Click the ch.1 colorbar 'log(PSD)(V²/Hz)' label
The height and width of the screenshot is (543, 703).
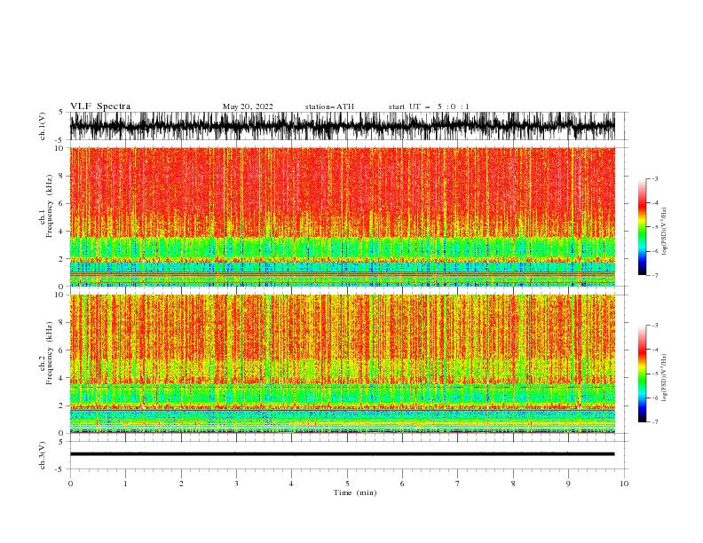click(664, 232)
